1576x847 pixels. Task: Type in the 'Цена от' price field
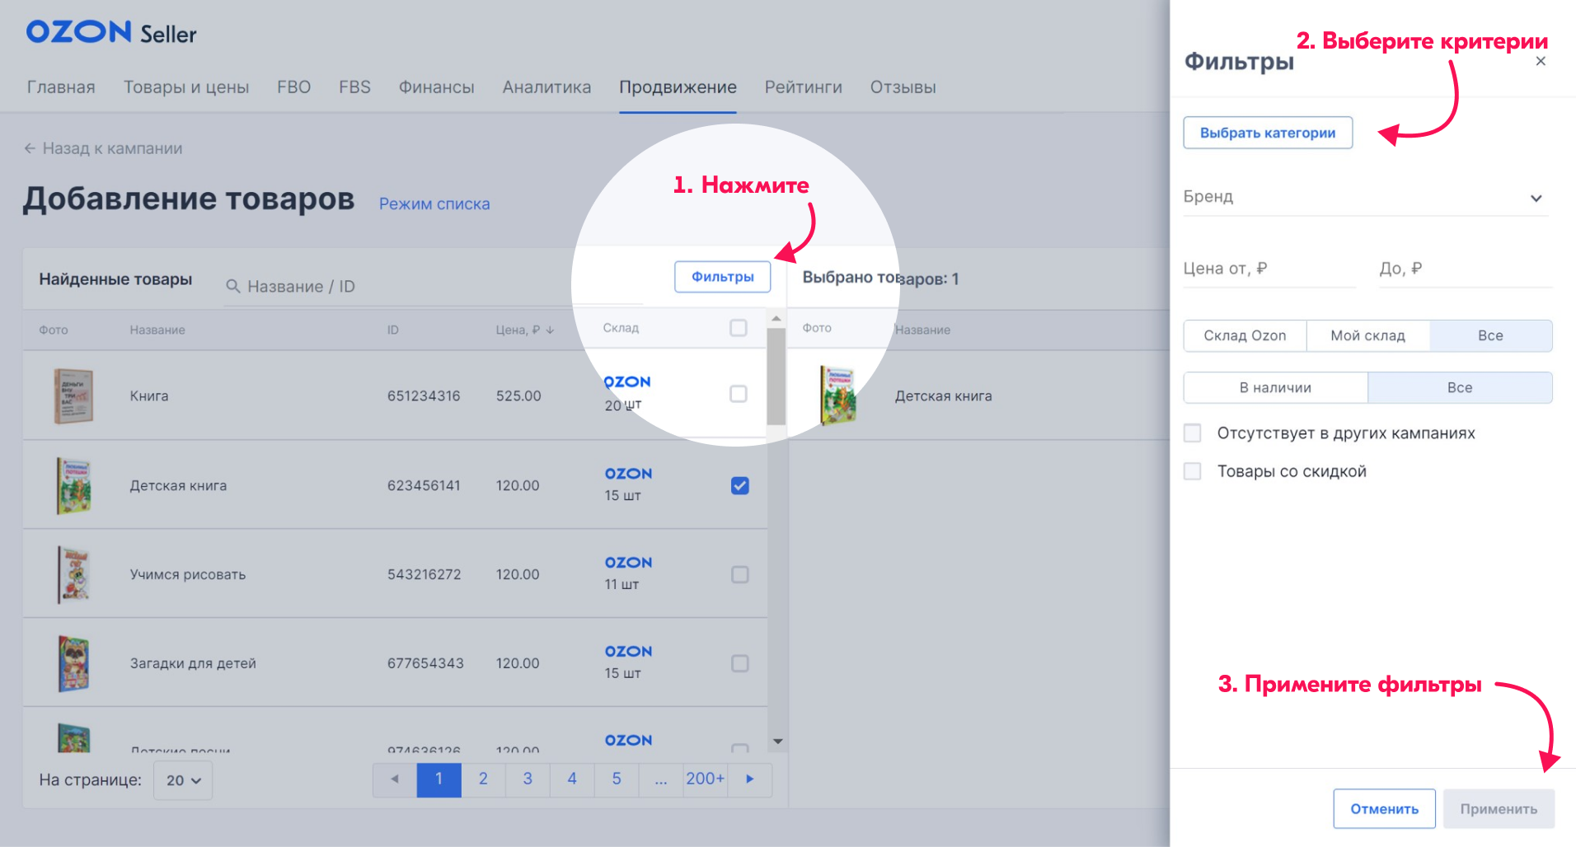(1268, 269)
